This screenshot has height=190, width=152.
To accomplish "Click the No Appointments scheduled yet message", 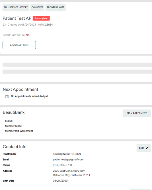I will tap(30, 96).
